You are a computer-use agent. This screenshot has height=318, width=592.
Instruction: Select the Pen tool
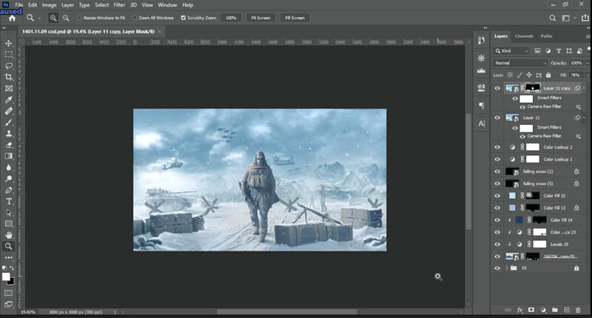point(9,190)
